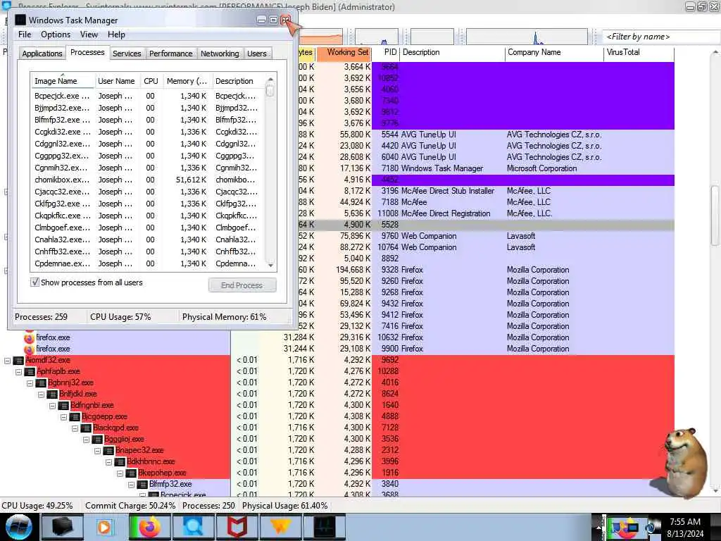
Task: Click the Task Manager process list scrollbar thumb
Action: point(270,91)
